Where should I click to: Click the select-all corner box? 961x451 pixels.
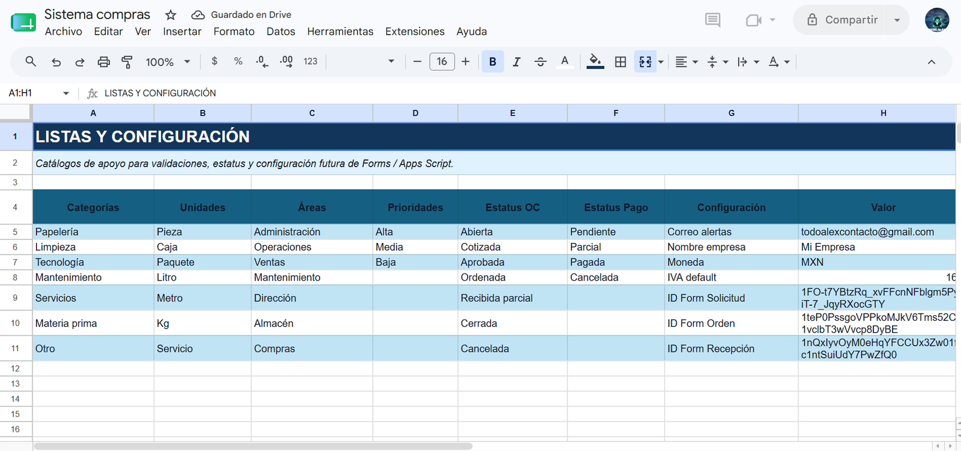pyautogui.click(x=15, y=113)
